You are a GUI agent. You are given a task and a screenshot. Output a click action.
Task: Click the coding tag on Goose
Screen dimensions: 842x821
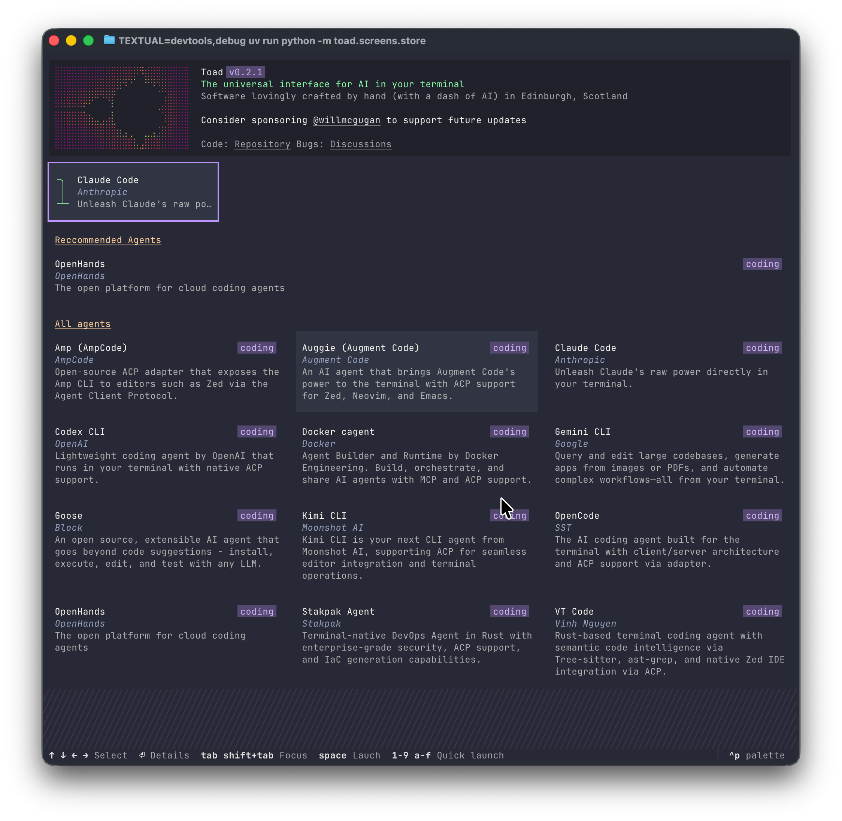tap(257, 516)
